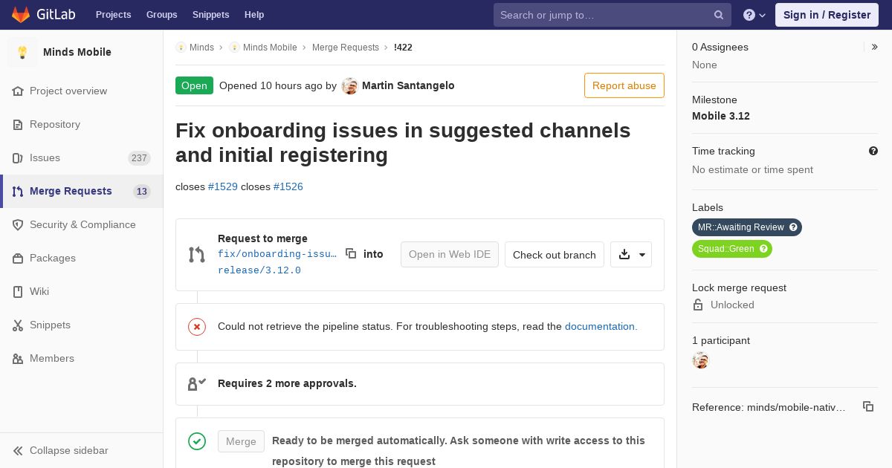Image resolution: width=892 pixels, height=468 pixels.
Task: Click help icon on MR::Awaiting Review label
Action: pyautogui.click(x=793, y=227)
